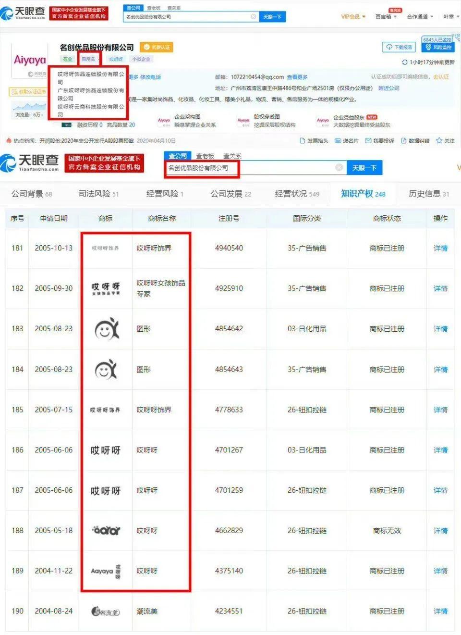Viewport: 461px width, 635px height.
Task: Click the TianYanCha logo in the upper page header
Action: (23, 12)
